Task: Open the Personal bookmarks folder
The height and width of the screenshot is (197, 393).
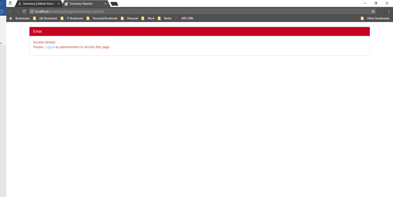Action: pyautogui.click(x=129, y=18)
